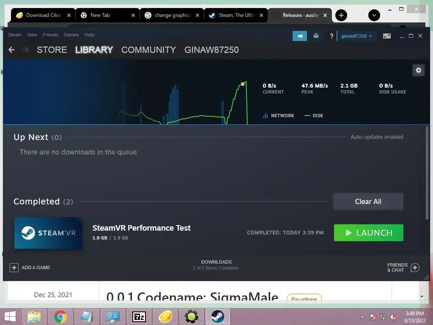
Task: Open browser tab list dropdown
Action: point(374,15)
